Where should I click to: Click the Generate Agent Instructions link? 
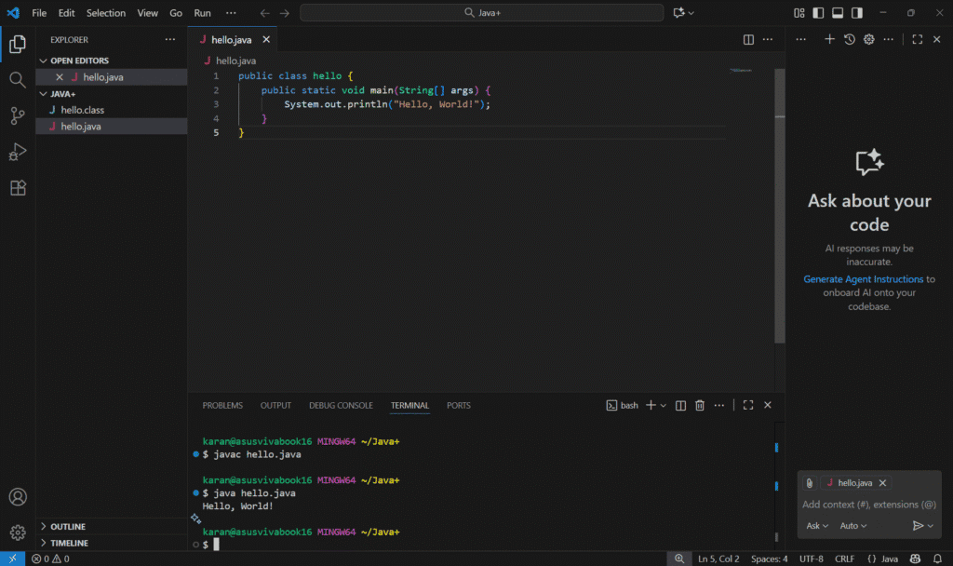pyautogui.click(x=864, y=278)
